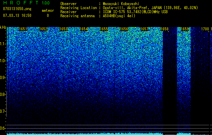Click the meteor count label
212x135 pixels.
48,10
